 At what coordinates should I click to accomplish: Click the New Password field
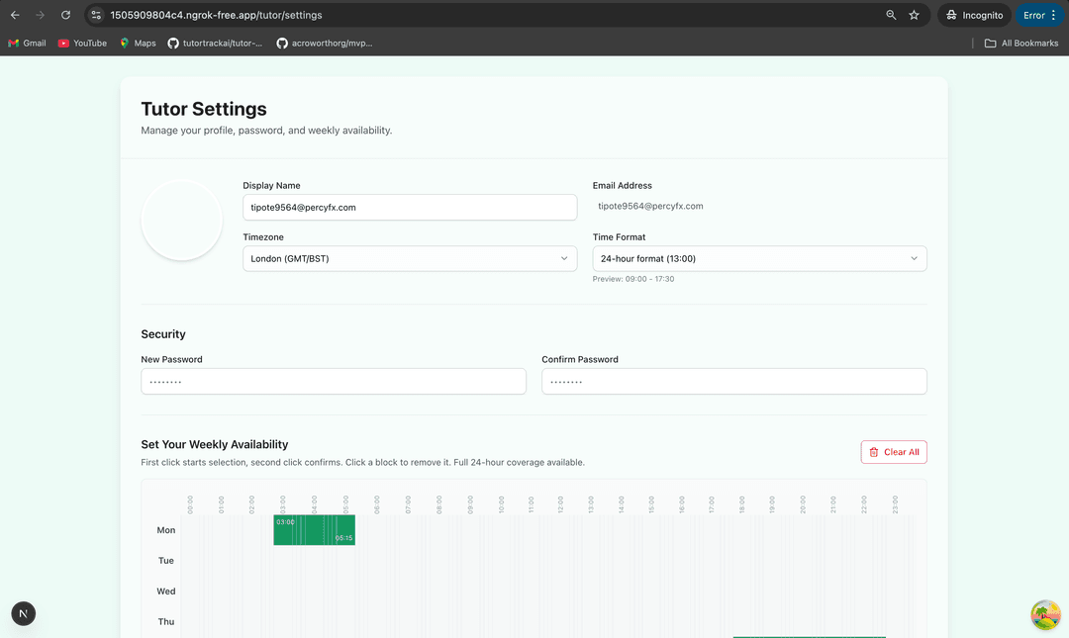tap(334, 381)
